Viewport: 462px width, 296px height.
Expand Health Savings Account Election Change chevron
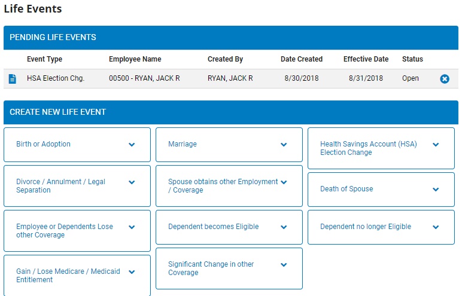[x=436, y=145]
